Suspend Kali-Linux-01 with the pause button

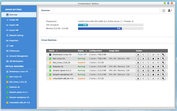click(x=143, y=59)
